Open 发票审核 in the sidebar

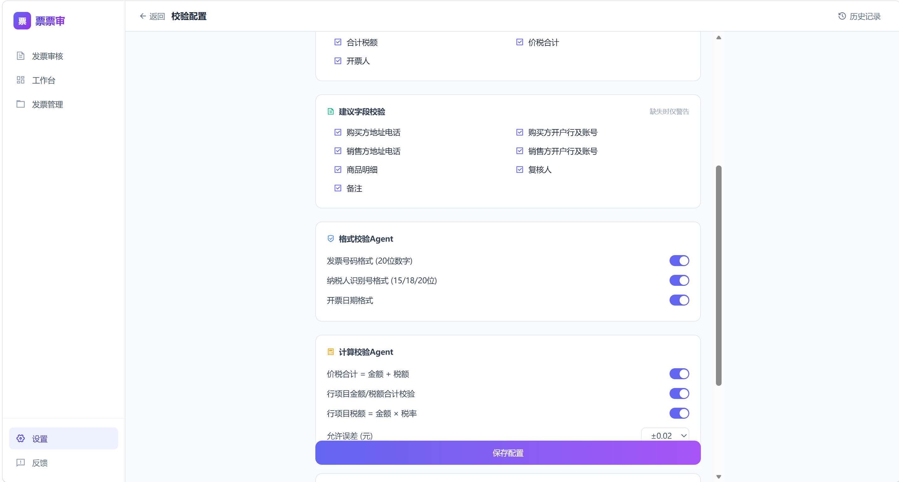64,56
